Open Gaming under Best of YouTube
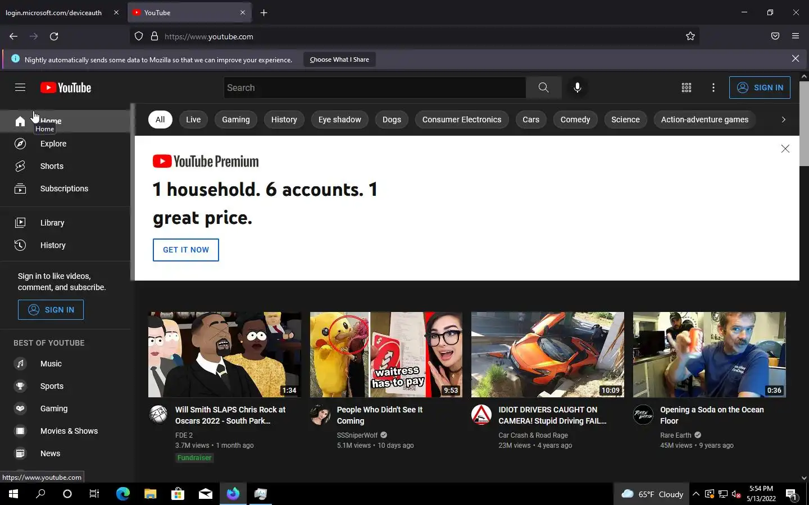809x505 pixels. [x=65, y=408]
